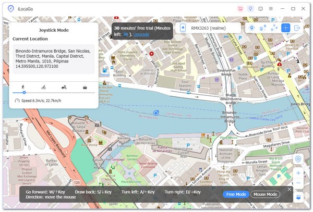This screenshot has height=212, width=313.
Task: Select Teleport Mode pin icon
Action: (x=252, y=28)
